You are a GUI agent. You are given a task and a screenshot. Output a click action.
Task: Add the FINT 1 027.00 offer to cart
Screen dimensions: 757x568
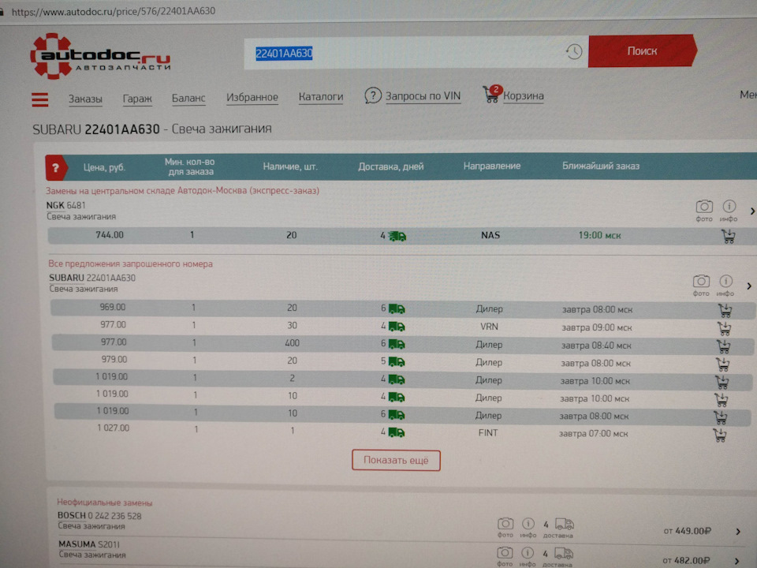(x=720, y=435)
